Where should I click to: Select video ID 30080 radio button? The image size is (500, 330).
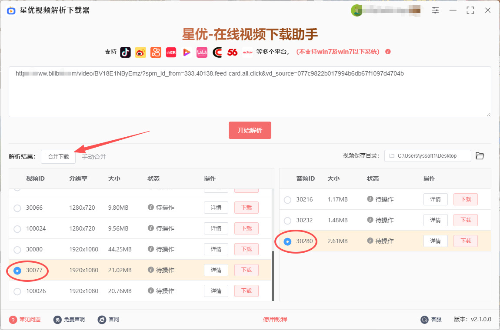click(17, 250)
